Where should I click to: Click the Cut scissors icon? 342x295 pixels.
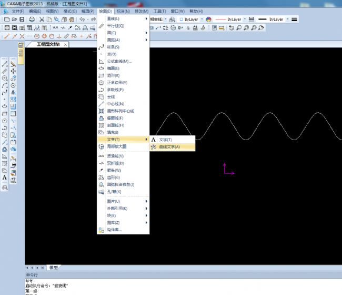point(41,19)
